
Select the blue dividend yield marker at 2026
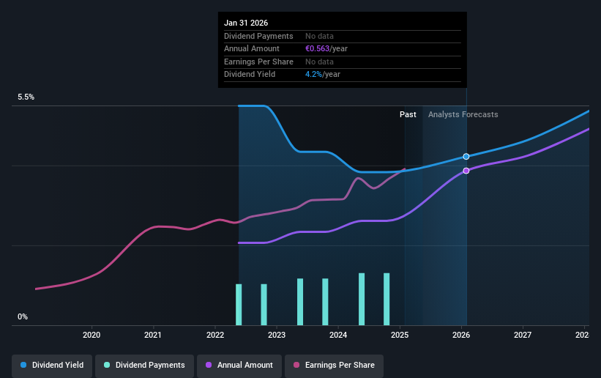point(466,157)
